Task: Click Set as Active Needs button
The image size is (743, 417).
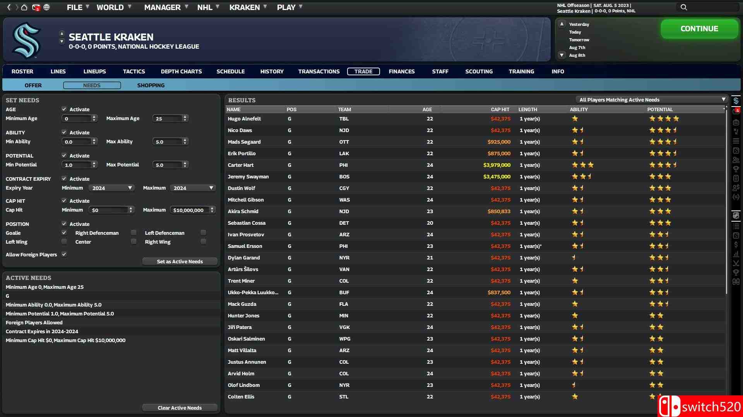Action: pyautogui.click(x=180, y=261)
